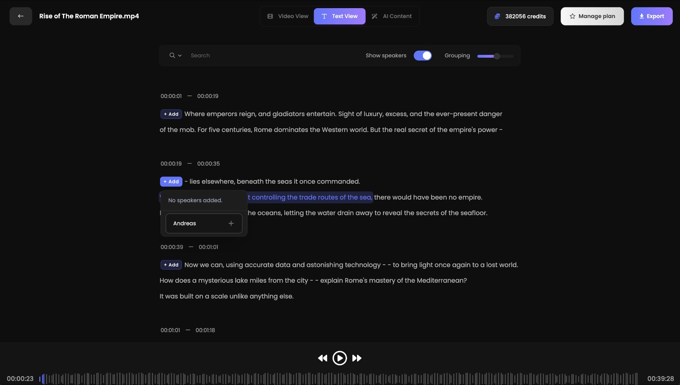Click the fast forward button
Screen dimensions: 680x385
pyautogui.click(x=357, y=358)
